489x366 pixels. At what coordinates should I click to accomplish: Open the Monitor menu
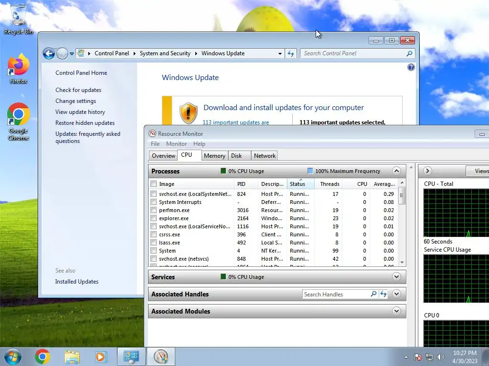176,144
